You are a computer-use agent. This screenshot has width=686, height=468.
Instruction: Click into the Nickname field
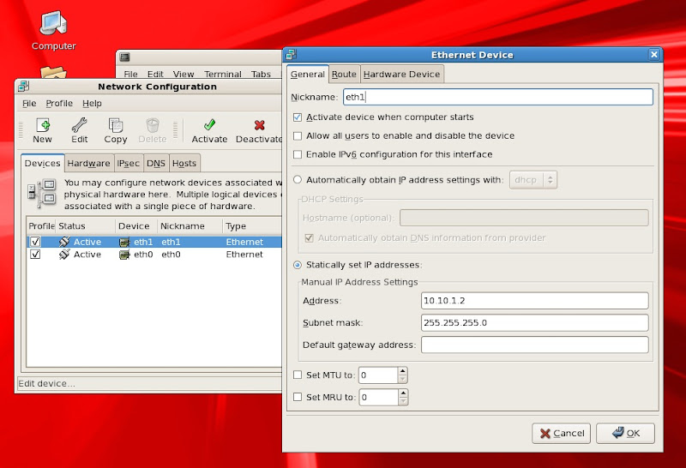pos(498,97)
